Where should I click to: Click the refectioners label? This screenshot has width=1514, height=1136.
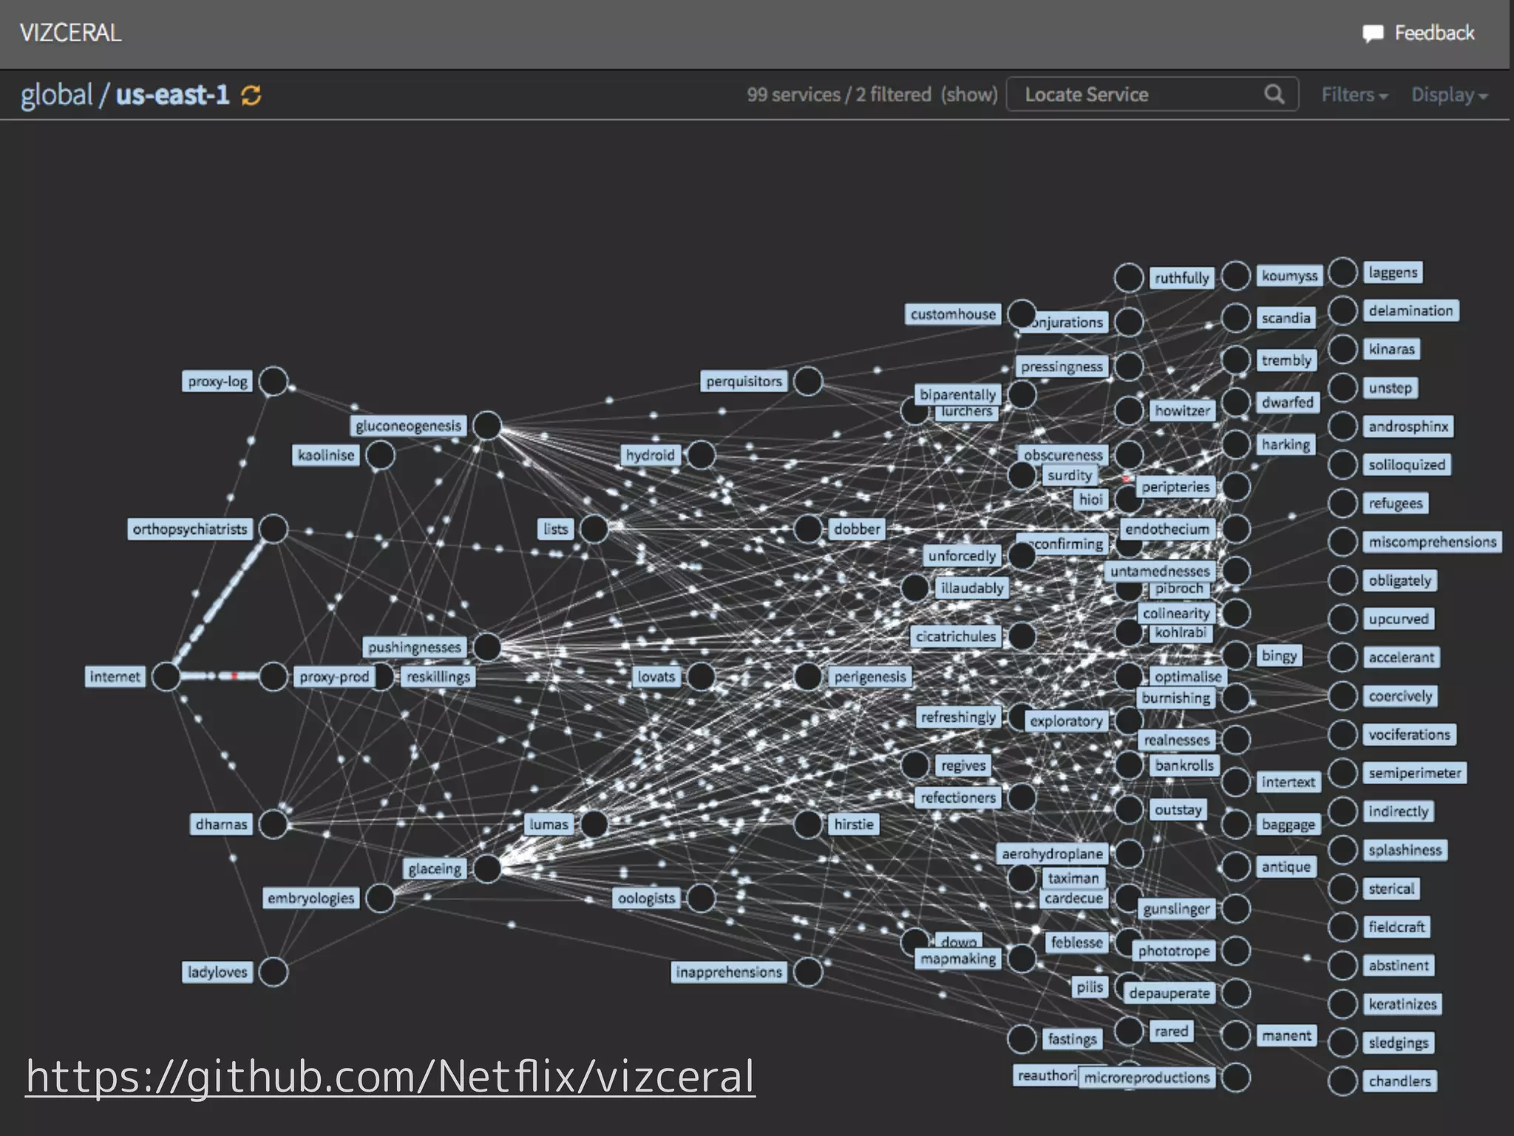[x=958, y=797]
